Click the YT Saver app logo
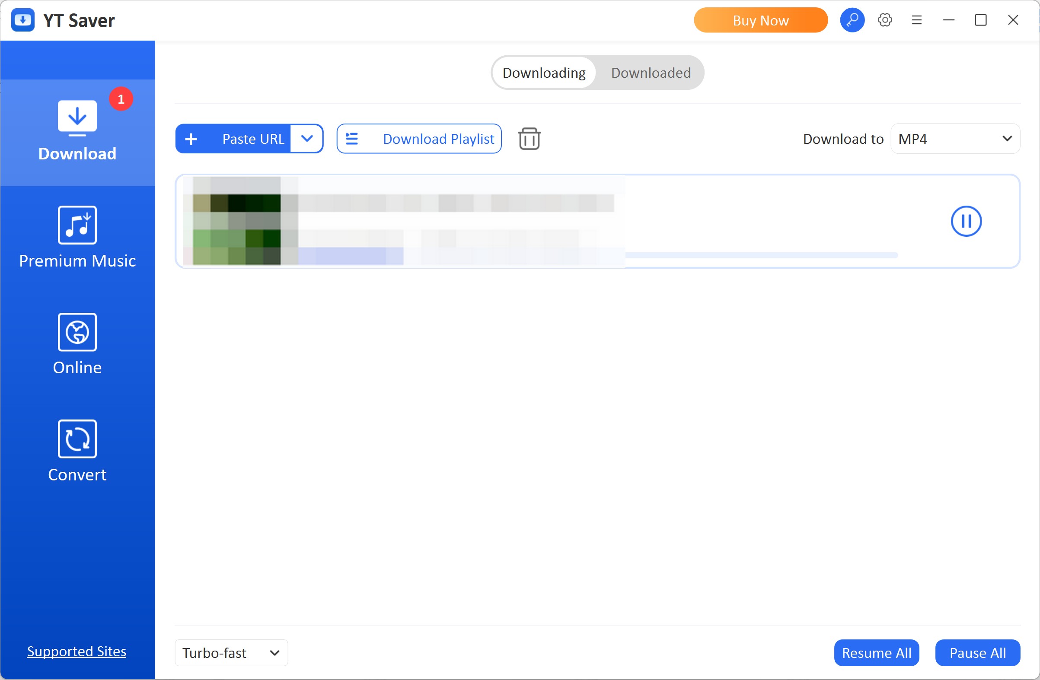Viewport: 1040px width, 680px height. pos(23,20)
